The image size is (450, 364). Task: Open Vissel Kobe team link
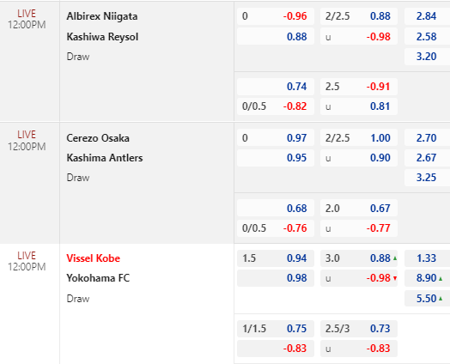[x=93, y=258]
